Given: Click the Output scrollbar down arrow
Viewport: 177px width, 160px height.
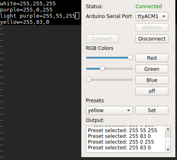Looking at the screenshot, I should pos(168,150).
